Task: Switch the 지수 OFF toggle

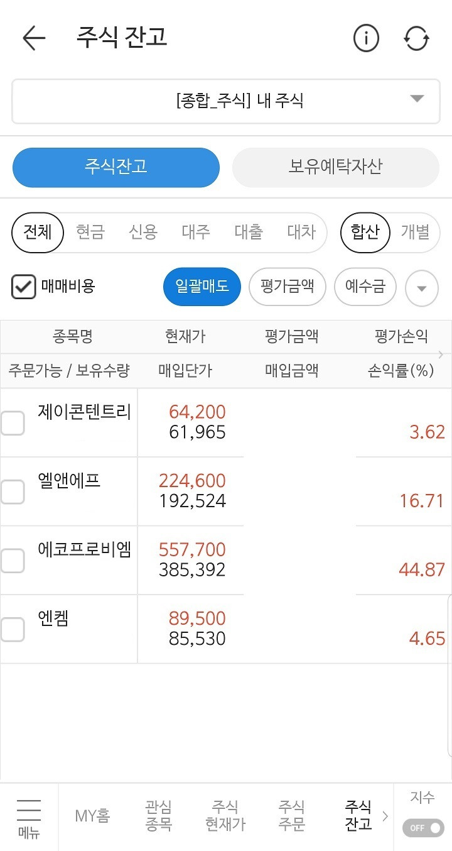Action: coord(422,827)
